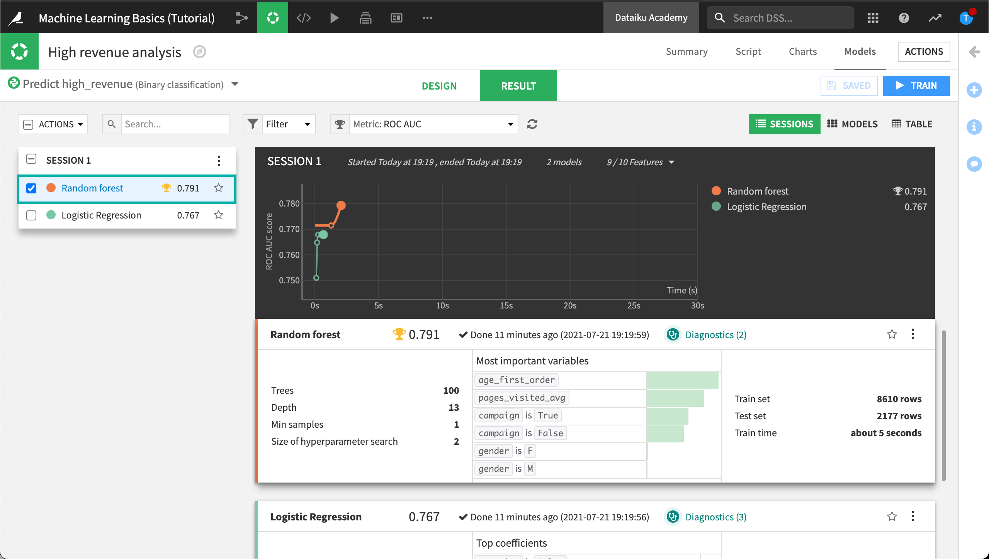Star the Random forest result card
989x559 pixels.
pyautogui.click(x=892, y=334)
